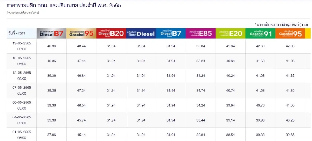
Task: Click the 46.84 price cell
Action: click(81, 76)
